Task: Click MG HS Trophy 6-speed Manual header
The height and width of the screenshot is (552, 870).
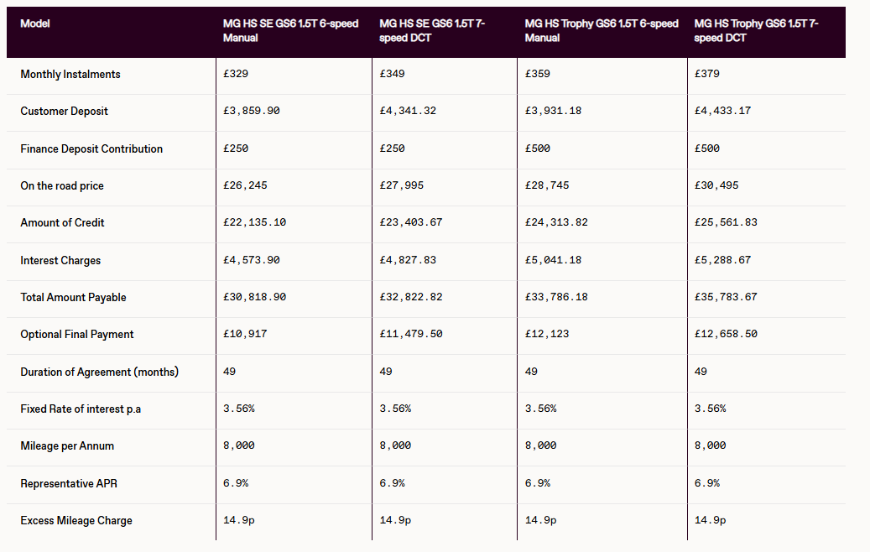Action: coord(601,30)
